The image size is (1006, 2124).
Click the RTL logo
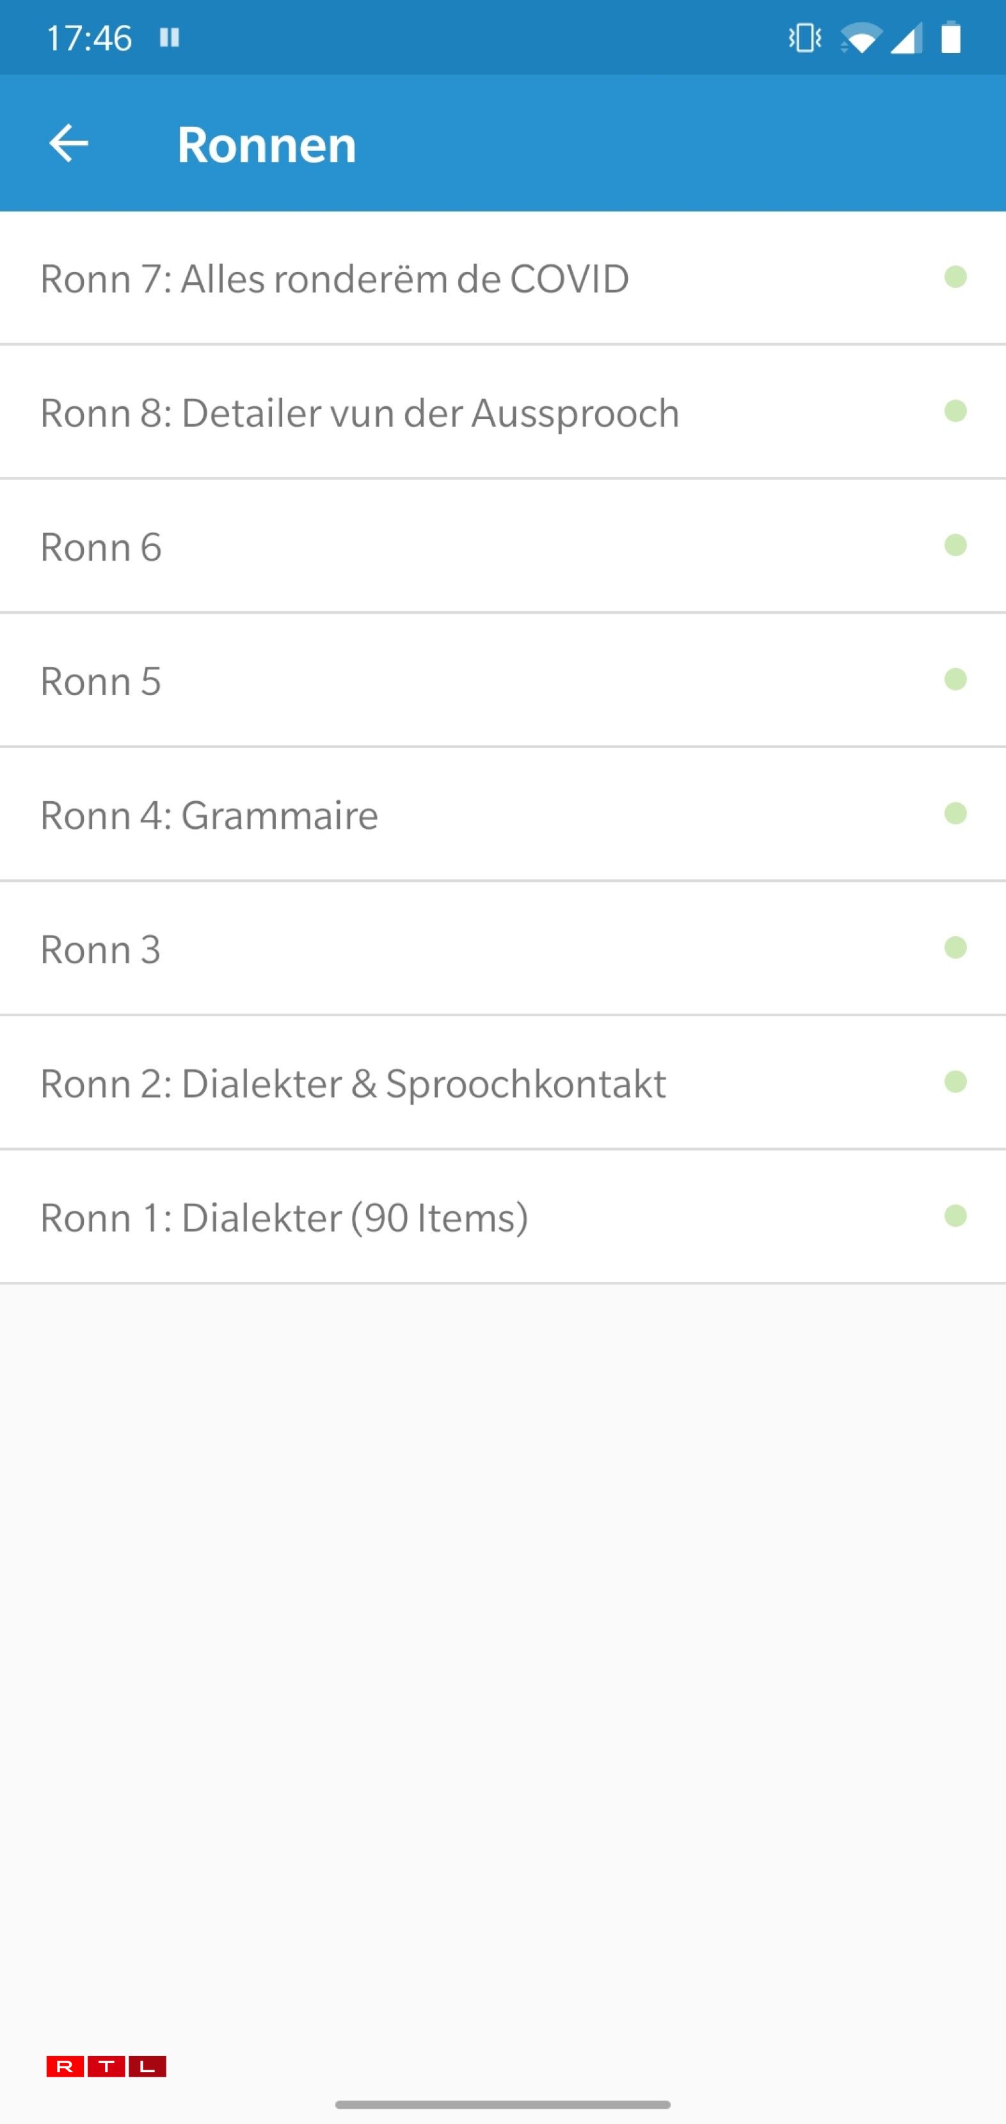[106, 2066]
